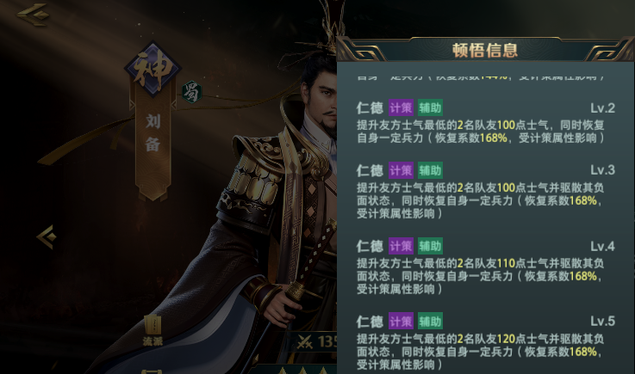Tap the 神 rank emblem
635x374 pixels.
coord(153,70)
